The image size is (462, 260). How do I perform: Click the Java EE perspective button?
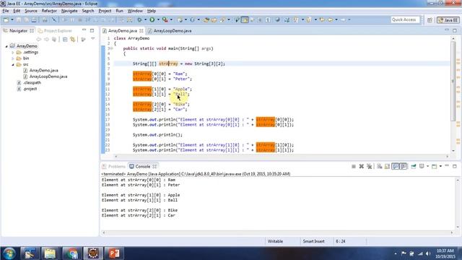pyautogui.click(x=448, y=20)
